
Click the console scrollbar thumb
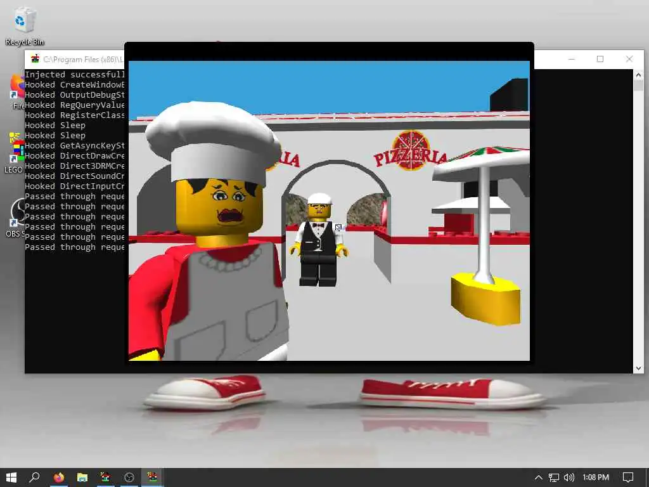pyautogui.click(x=638, y=86)
